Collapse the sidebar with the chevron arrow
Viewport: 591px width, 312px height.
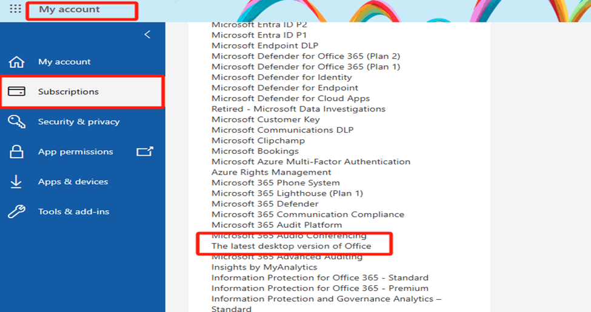147,35
